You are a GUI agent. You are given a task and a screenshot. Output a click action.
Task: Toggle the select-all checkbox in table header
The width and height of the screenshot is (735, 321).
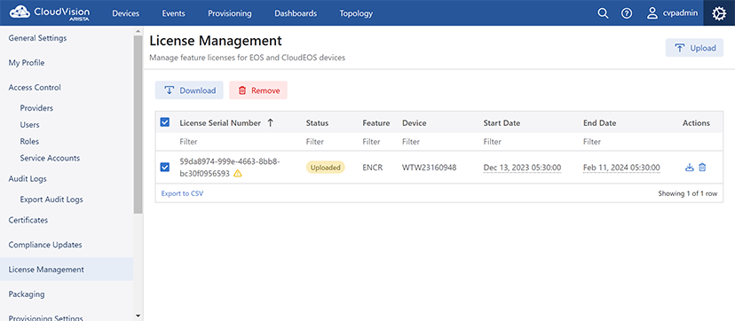tap(165, 122)
